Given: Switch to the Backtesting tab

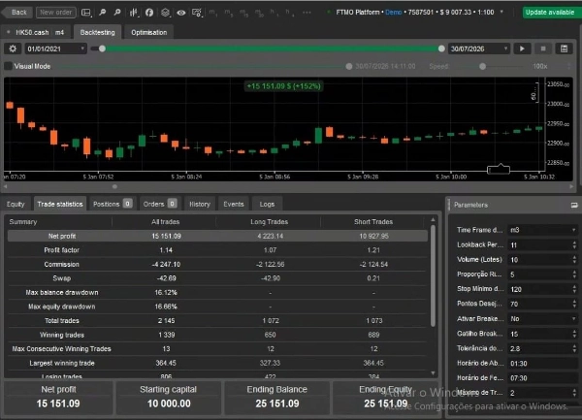Looking at the screenshot, I should (97, 32).
